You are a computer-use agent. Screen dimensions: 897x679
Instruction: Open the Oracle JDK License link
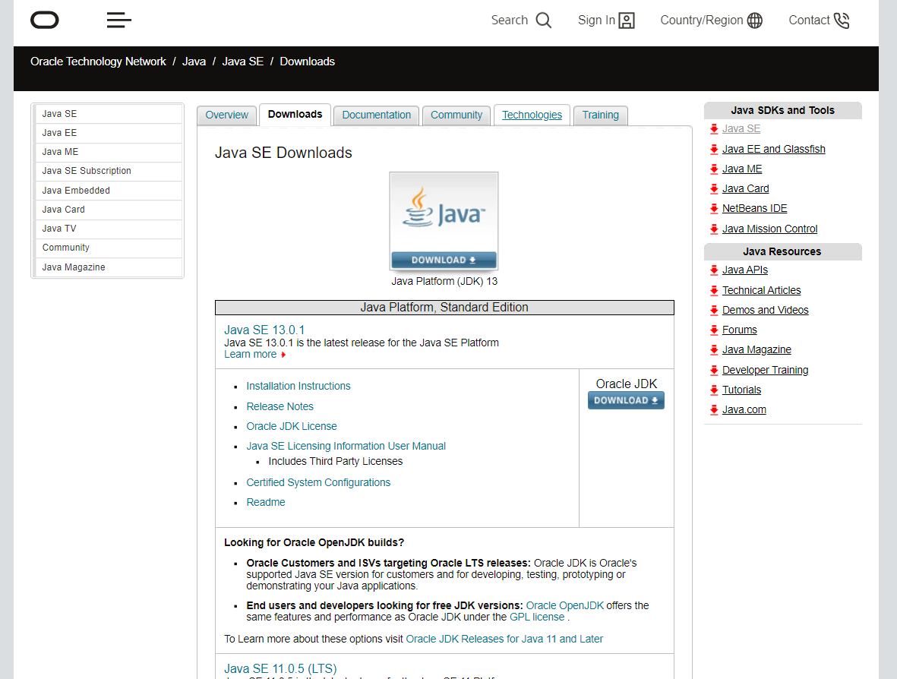click(291, 426)
